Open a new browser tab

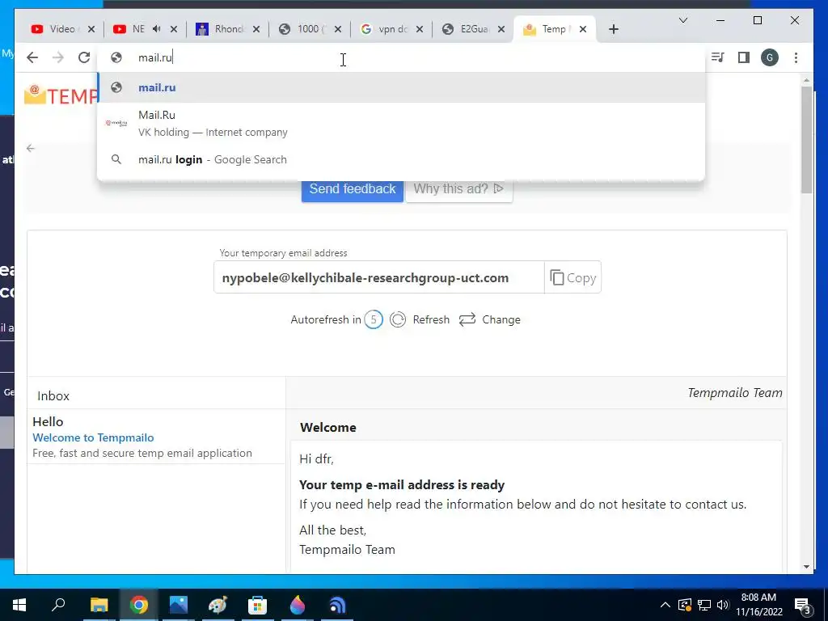pos(613,29)
